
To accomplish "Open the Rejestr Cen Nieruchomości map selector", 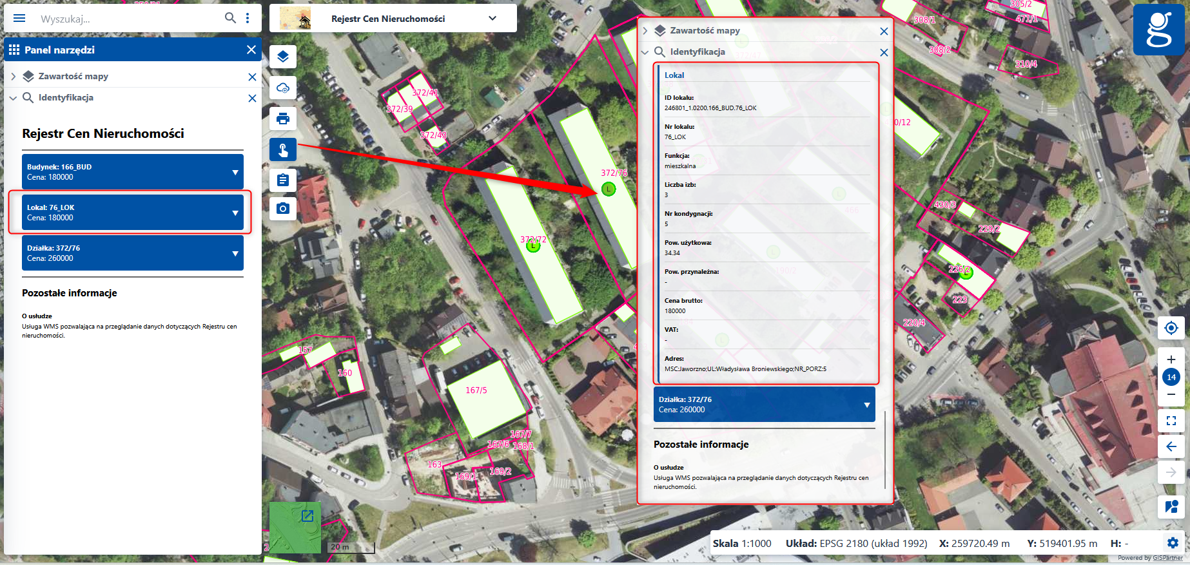I will pos(393,19).
